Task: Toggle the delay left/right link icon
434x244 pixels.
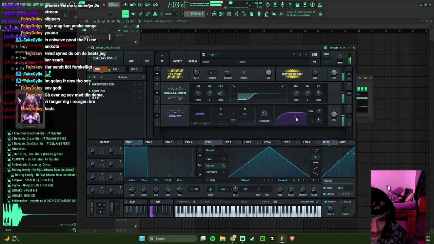Action: pyautogui.click(x=233, y=114)
